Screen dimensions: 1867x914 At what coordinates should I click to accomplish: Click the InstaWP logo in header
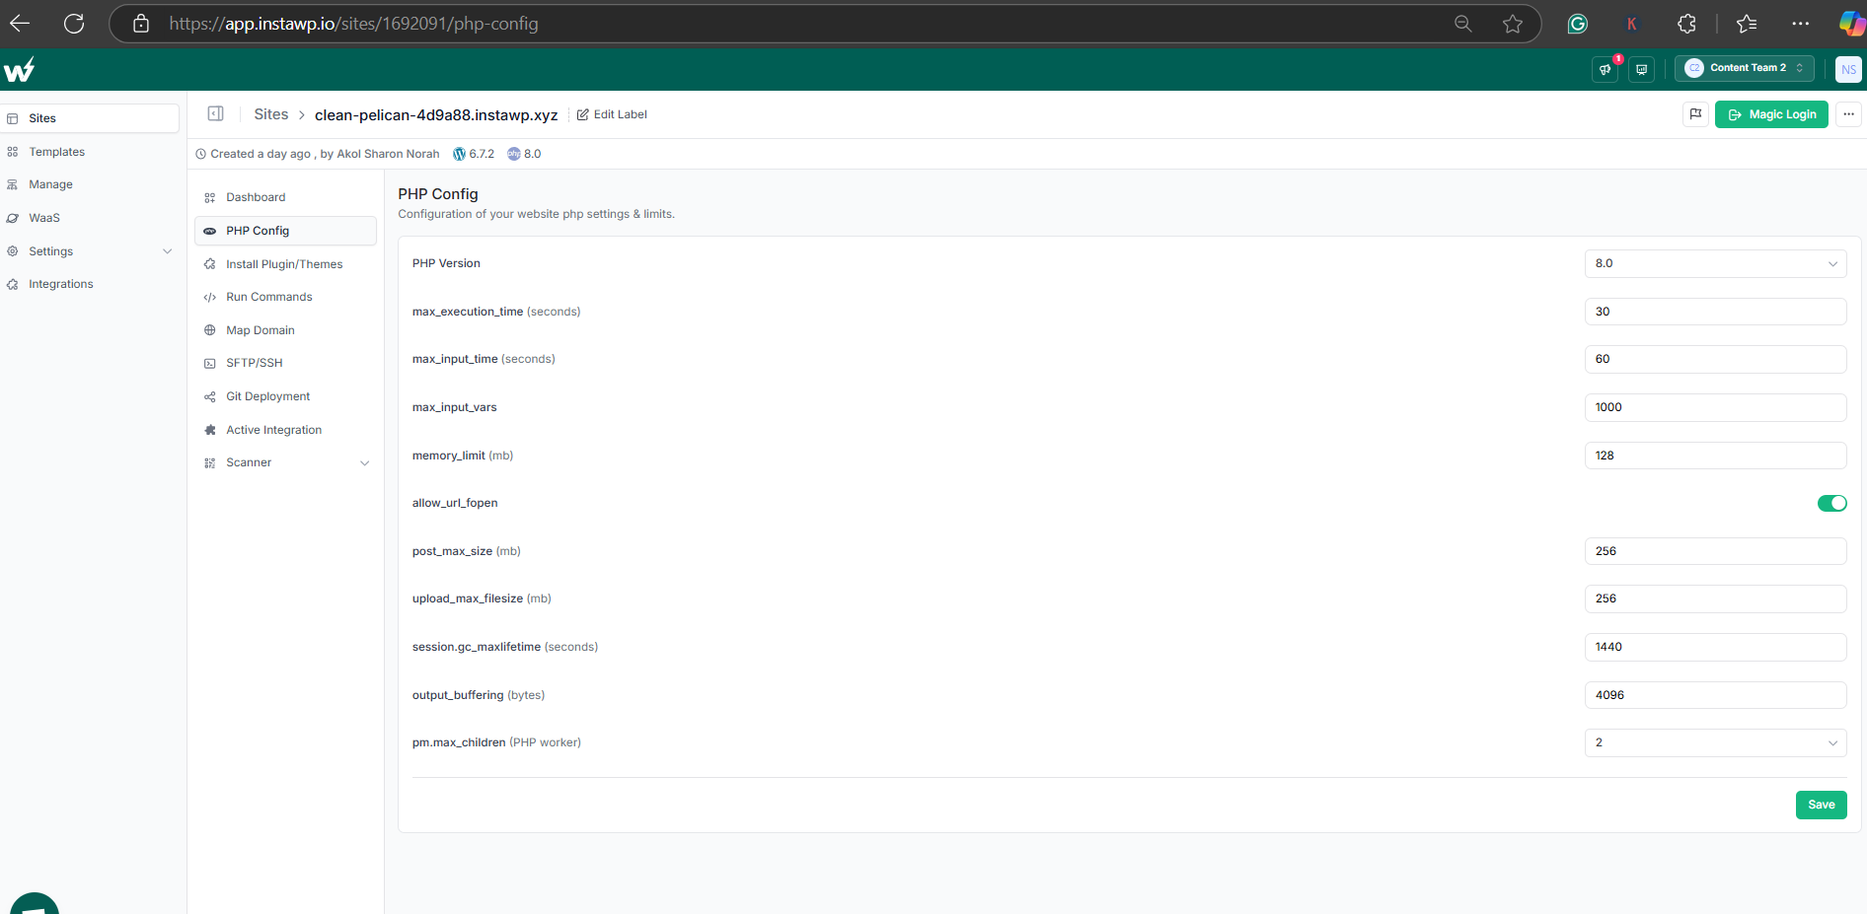pyautogui.click(x=20, y=69)
